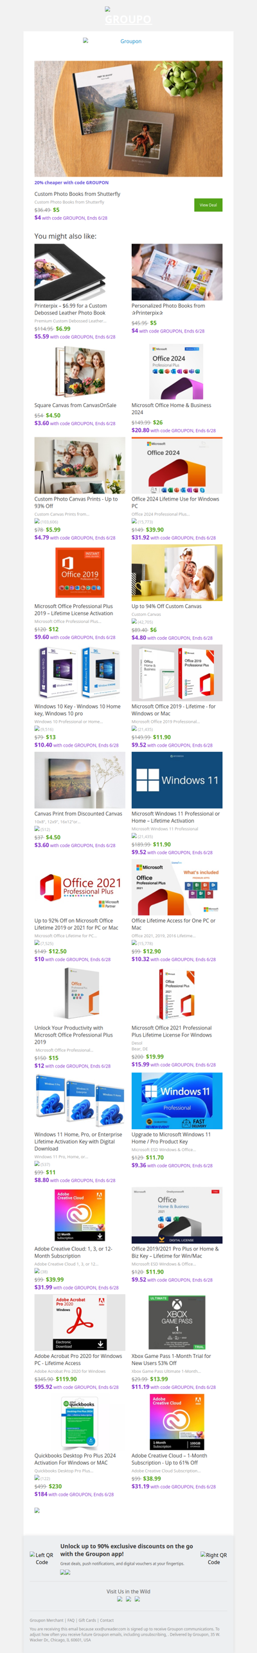Open the Gift Cards footer link
Image resolution: width=257 pixels, height=1653 pixels.
pyautogui.click(x=87, y=1620)
